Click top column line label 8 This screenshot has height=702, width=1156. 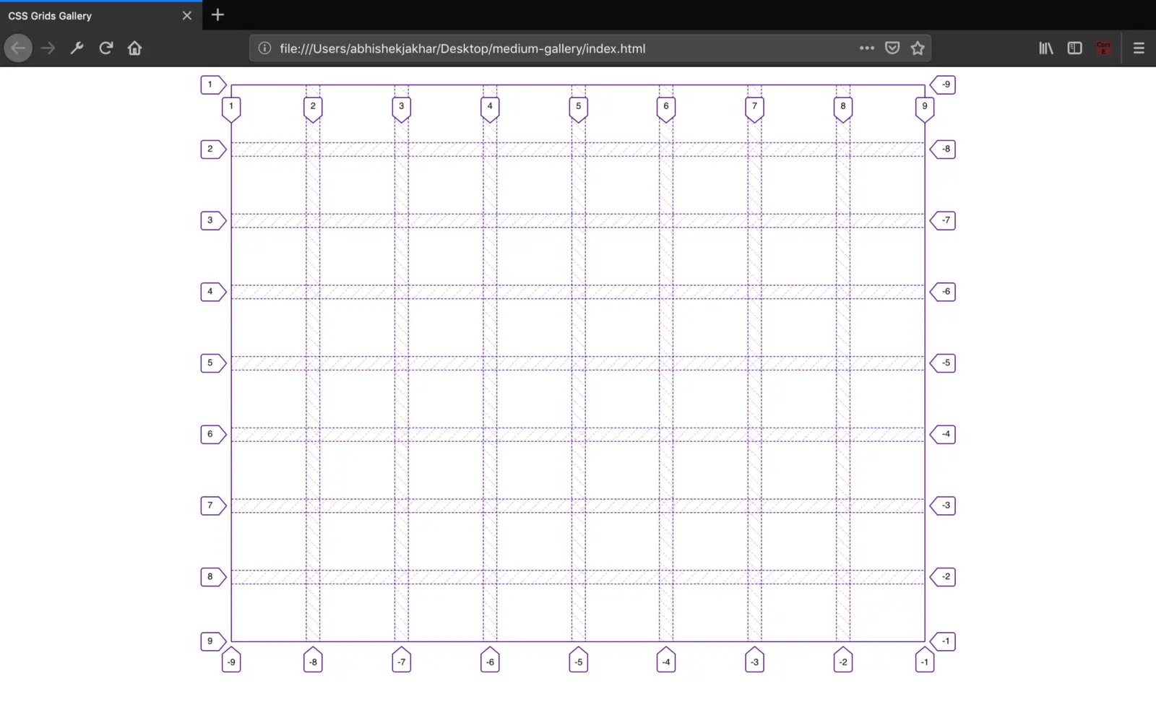(842, 109)
